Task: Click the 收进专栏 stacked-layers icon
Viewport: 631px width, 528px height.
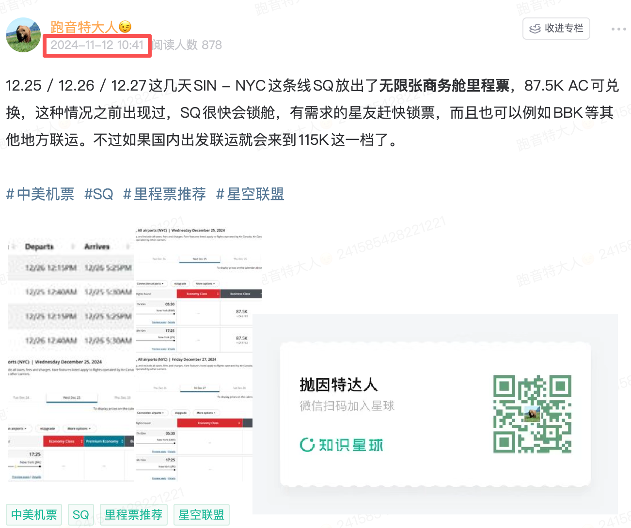Action: (x=536, y=29)
